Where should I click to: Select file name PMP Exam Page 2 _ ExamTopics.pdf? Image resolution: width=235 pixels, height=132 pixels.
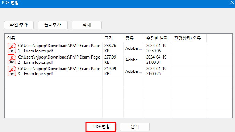pyautogui.click(x=59, y=60)
